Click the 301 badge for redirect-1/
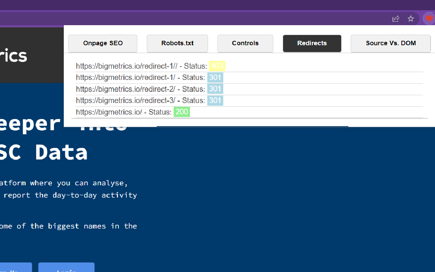Image resolution: width=435 pixels, height=272 pixels. 215,78
